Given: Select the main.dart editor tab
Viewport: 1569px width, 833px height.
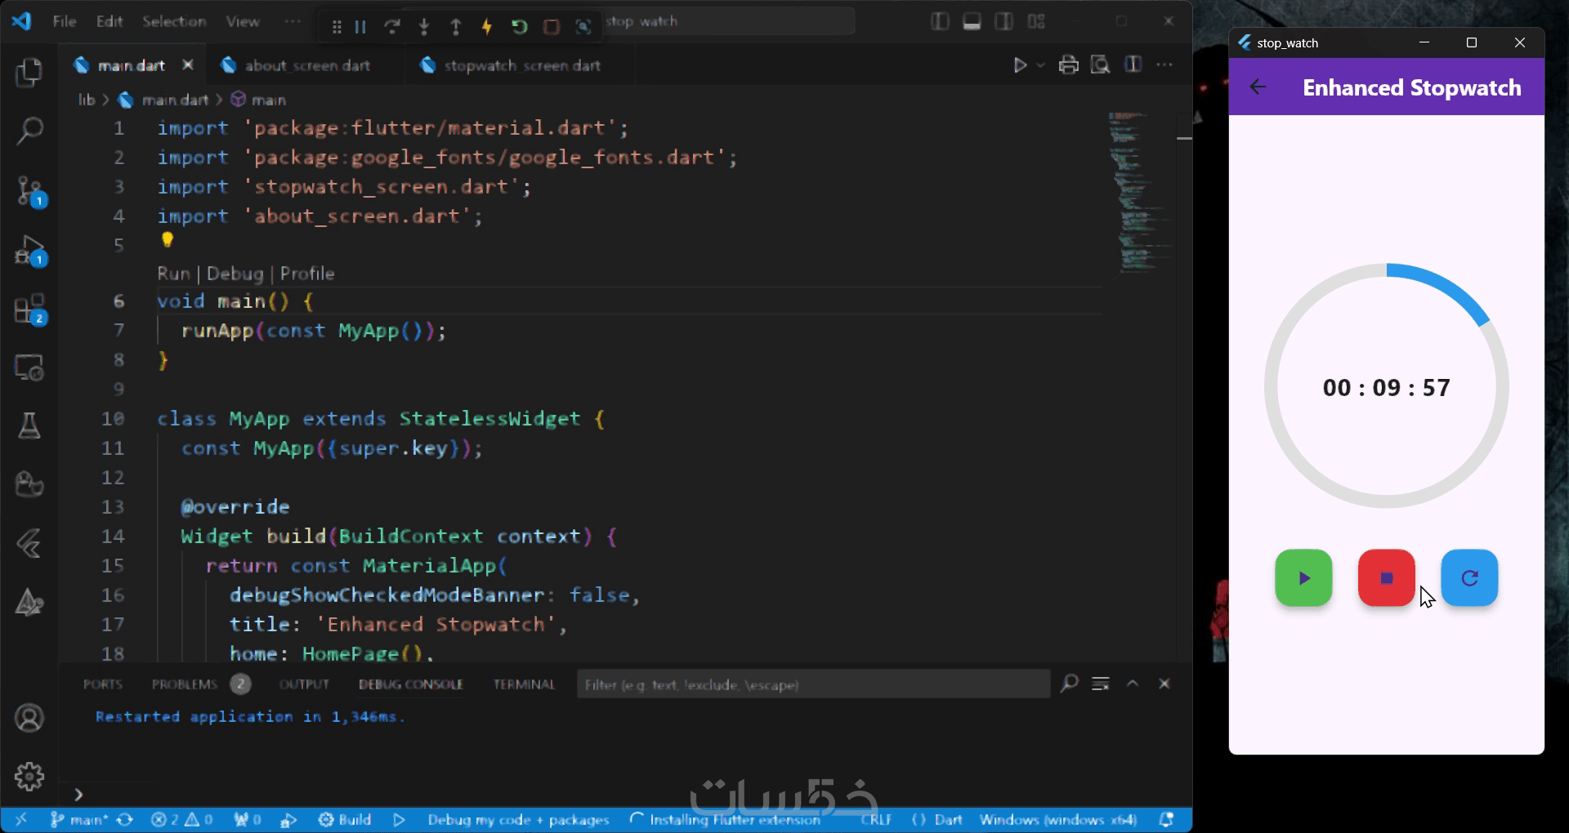Looking at the screenshot, I should (x=131, y=65).
